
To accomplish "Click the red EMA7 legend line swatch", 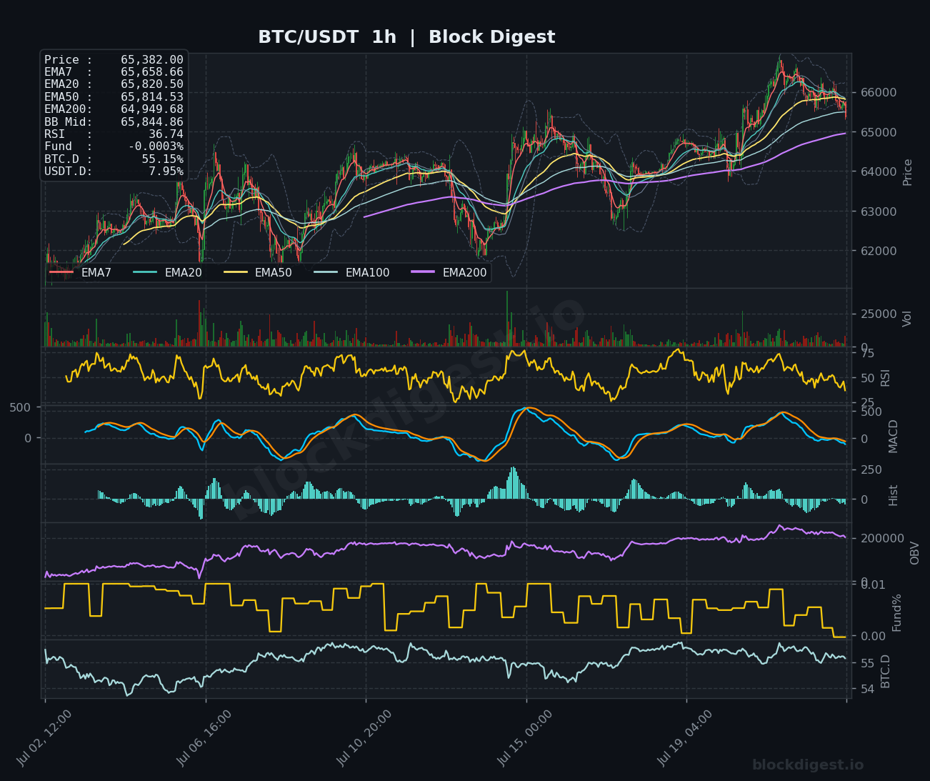I will coord(61,272).
